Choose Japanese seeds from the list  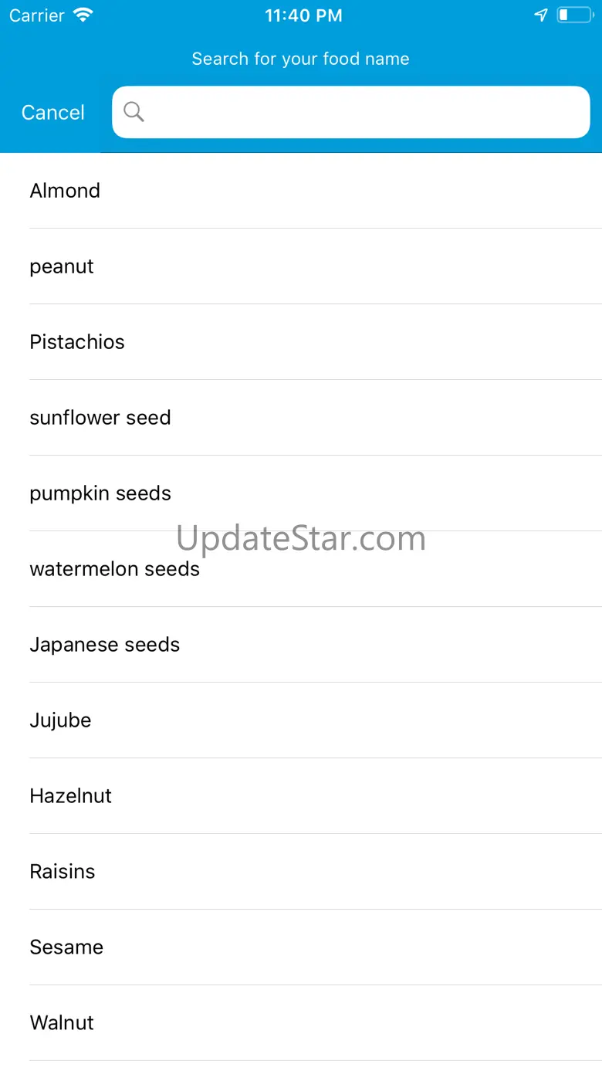[x=104, y=645]
